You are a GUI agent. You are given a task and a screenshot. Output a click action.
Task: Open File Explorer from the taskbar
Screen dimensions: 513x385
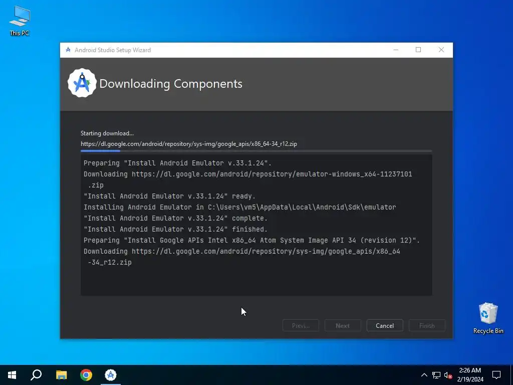[61, 375]
